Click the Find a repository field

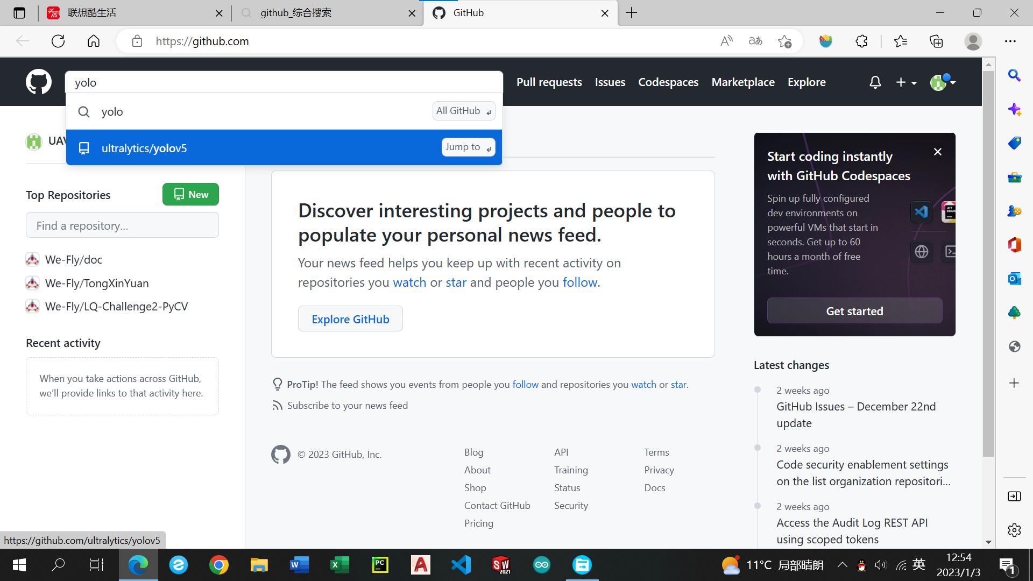point(122,225)
